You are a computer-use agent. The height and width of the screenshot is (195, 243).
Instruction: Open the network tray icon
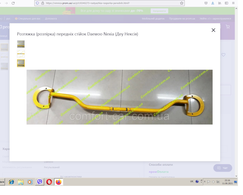pyautogui.click(x=218, y=182)
